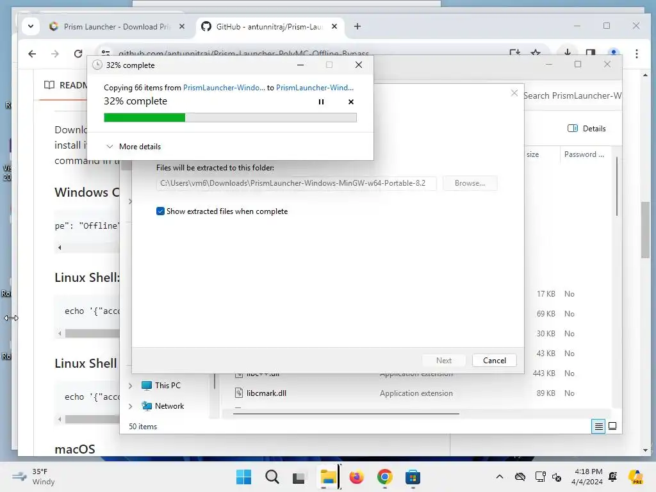Sort by the size column header
Viewport: 656px width, 492px height.
click(x=532, y=154)
